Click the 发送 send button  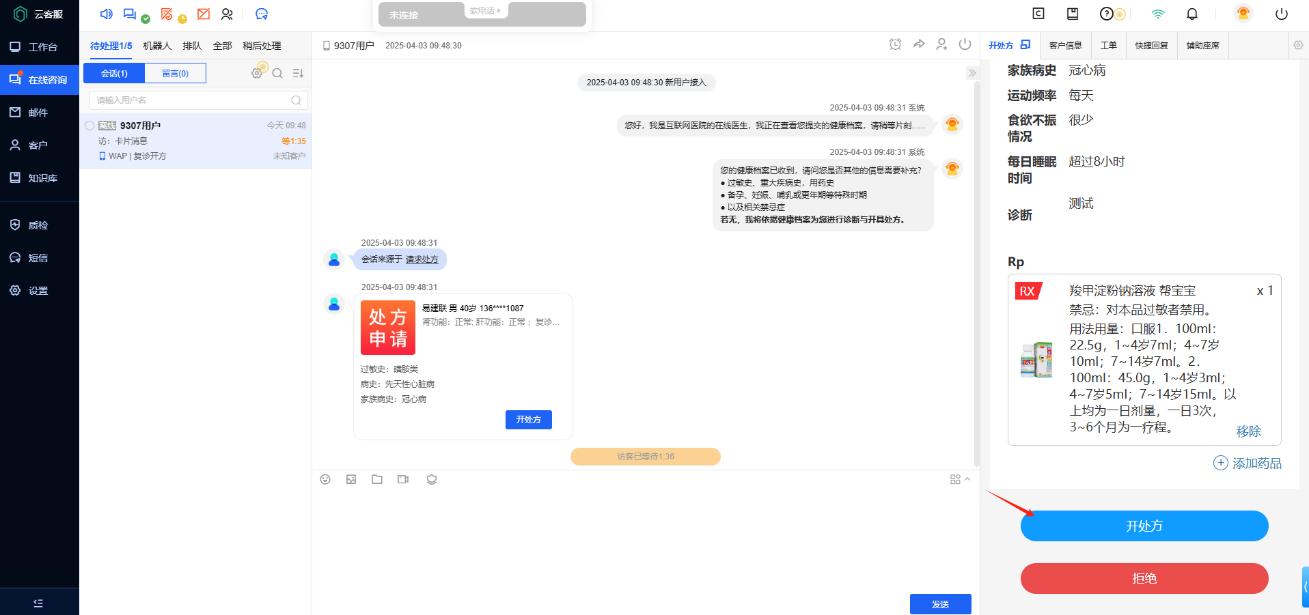pyautogui.click(x=941, y=604)
